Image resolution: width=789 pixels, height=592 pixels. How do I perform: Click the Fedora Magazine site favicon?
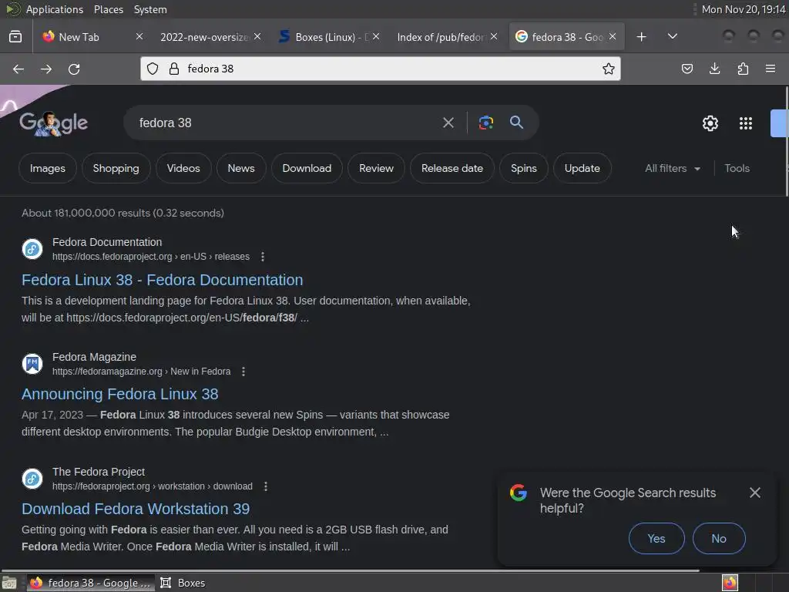pos(32,364)
